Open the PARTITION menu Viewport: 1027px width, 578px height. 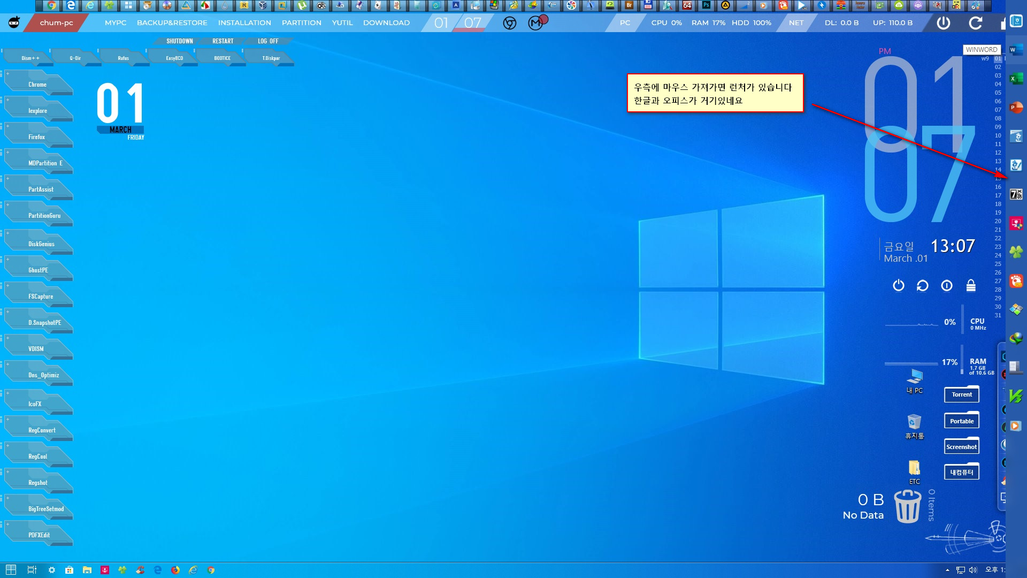coord(302,23)
